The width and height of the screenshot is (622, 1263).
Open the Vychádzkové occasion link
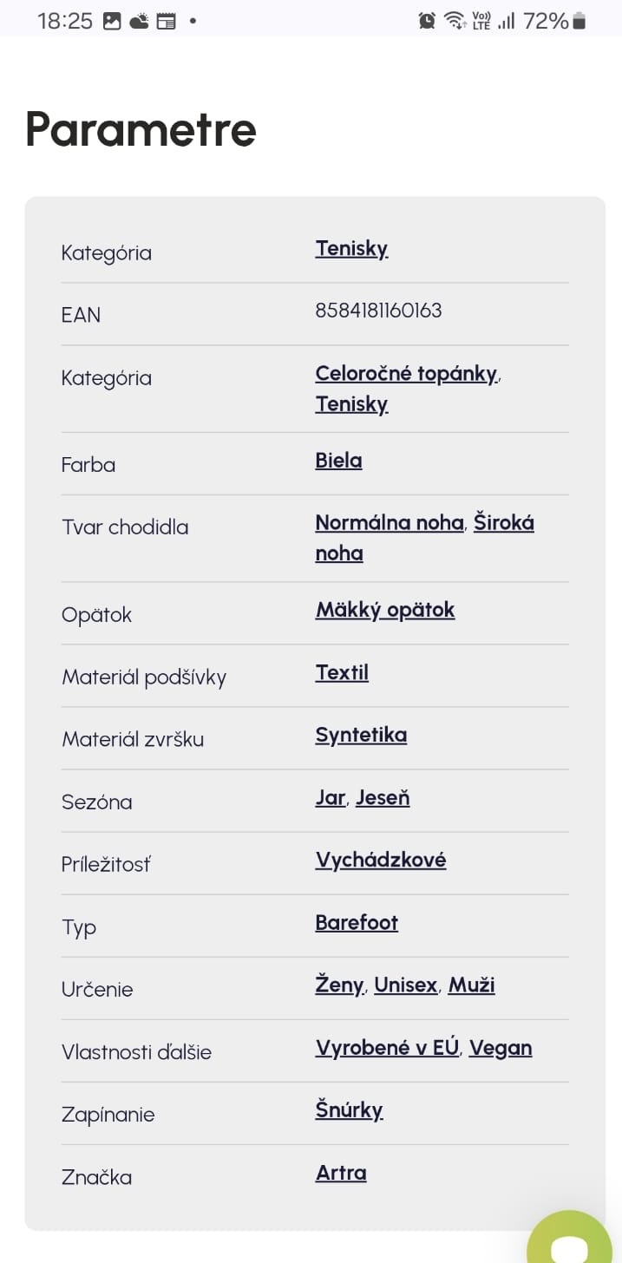coord(381,860)
